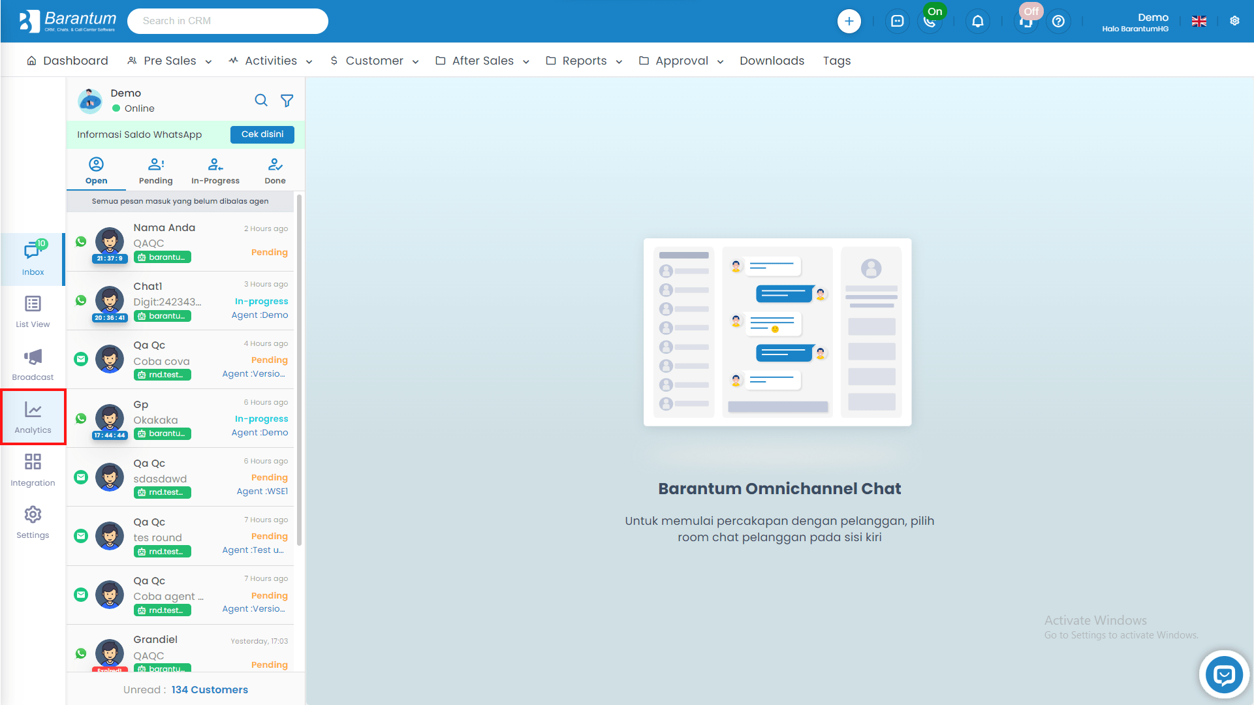Open Qa Qc sdasdawd conversation
Screen dimensions: 1254x705
point(181,477)
